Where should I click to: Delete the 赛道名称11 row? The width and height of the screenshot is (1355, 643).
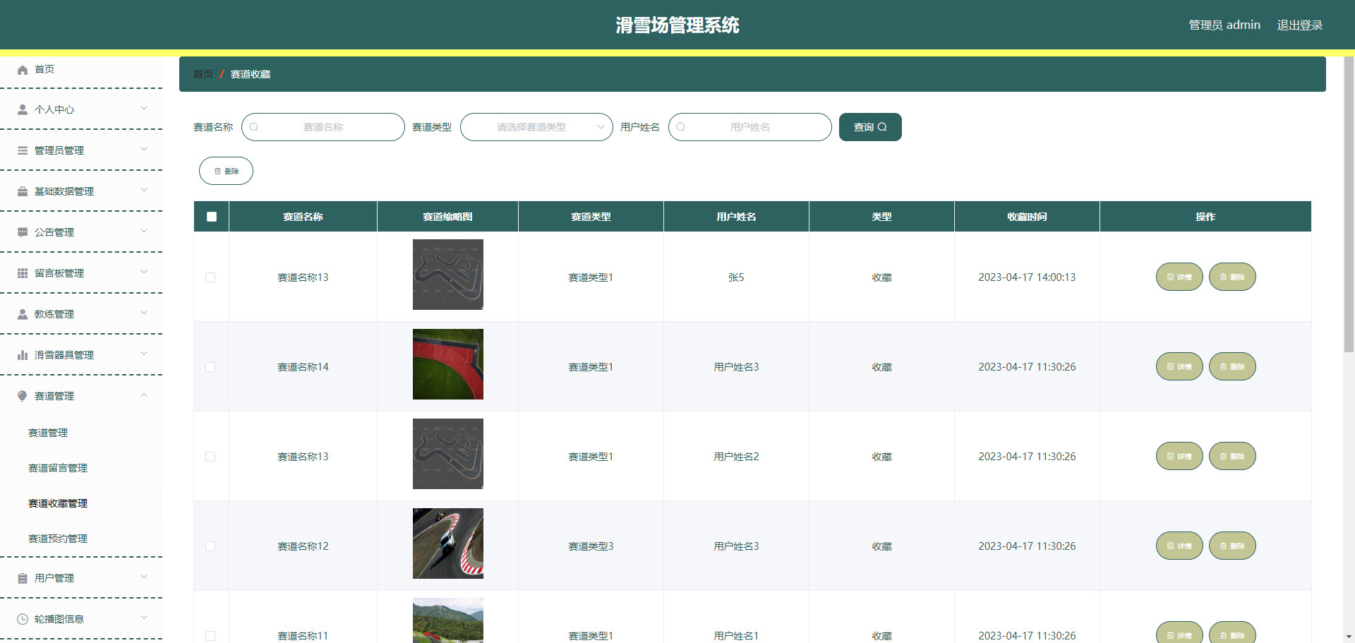[x=1232, y=634]
